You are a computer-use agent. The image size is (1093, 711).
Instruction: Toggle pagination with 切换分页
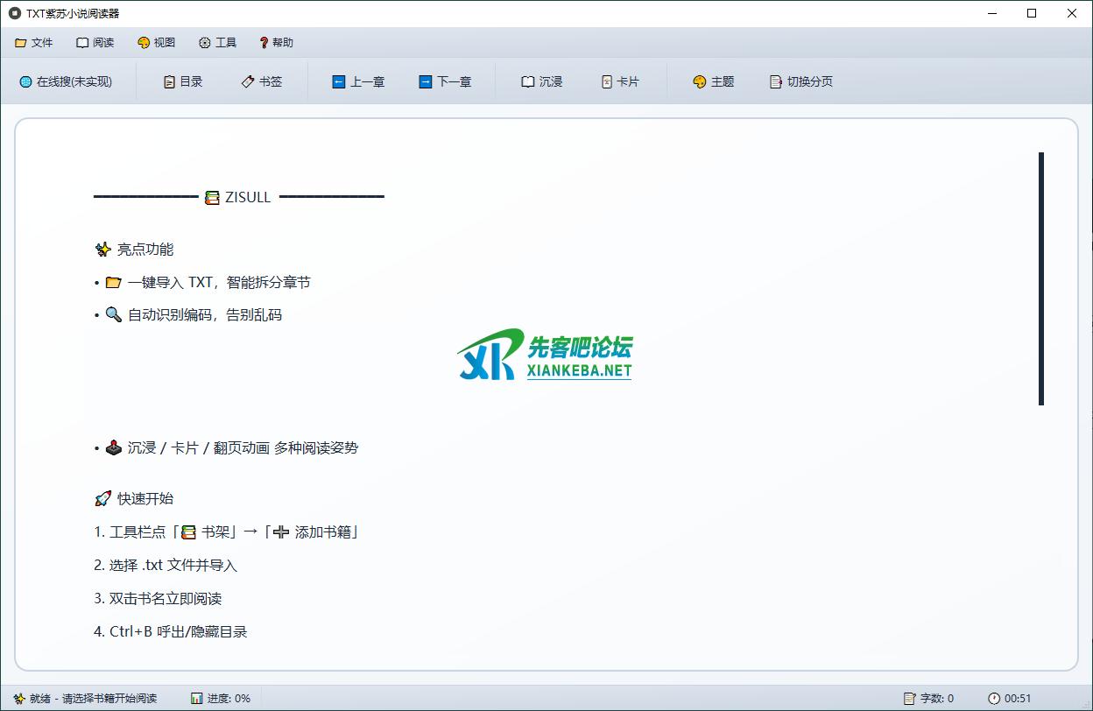point(800,81)
